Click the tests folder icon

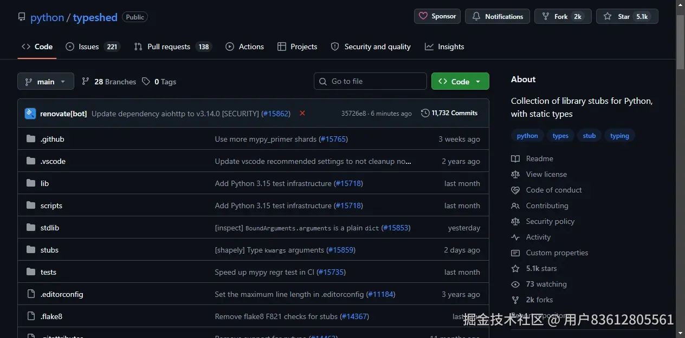coord(31,272)
